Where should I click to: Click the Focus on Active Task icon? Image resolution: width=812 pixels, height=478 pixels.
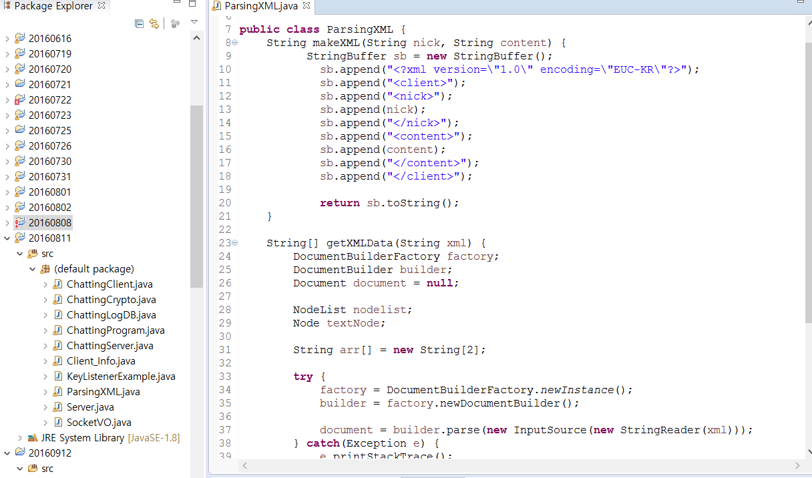pyautogui.click(x=175, y=23)
